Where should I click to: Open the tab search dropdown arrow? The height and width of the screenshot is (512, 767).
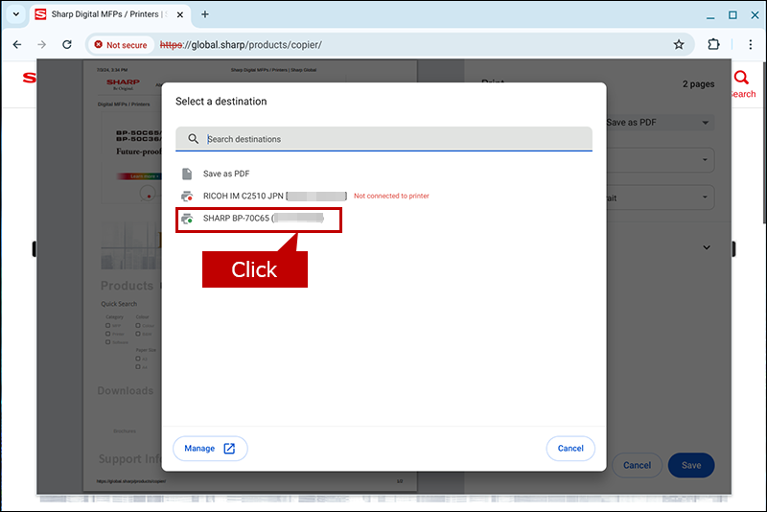[x=16, y=14]
